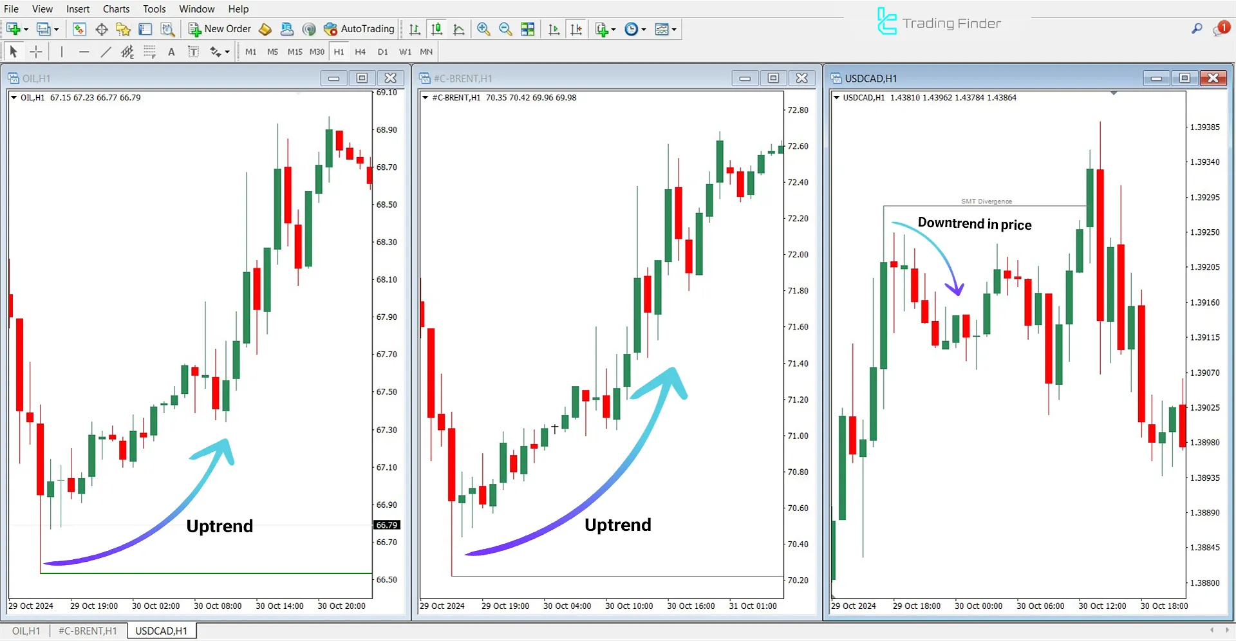This screenshot has height=641, width=1236.
Task: Open the New Order dialog
Action: click(219, 29)
